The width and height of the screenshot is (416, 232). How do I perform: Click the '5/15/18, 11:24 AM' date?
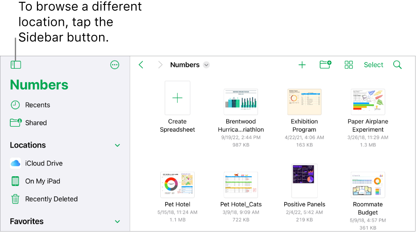177,212
